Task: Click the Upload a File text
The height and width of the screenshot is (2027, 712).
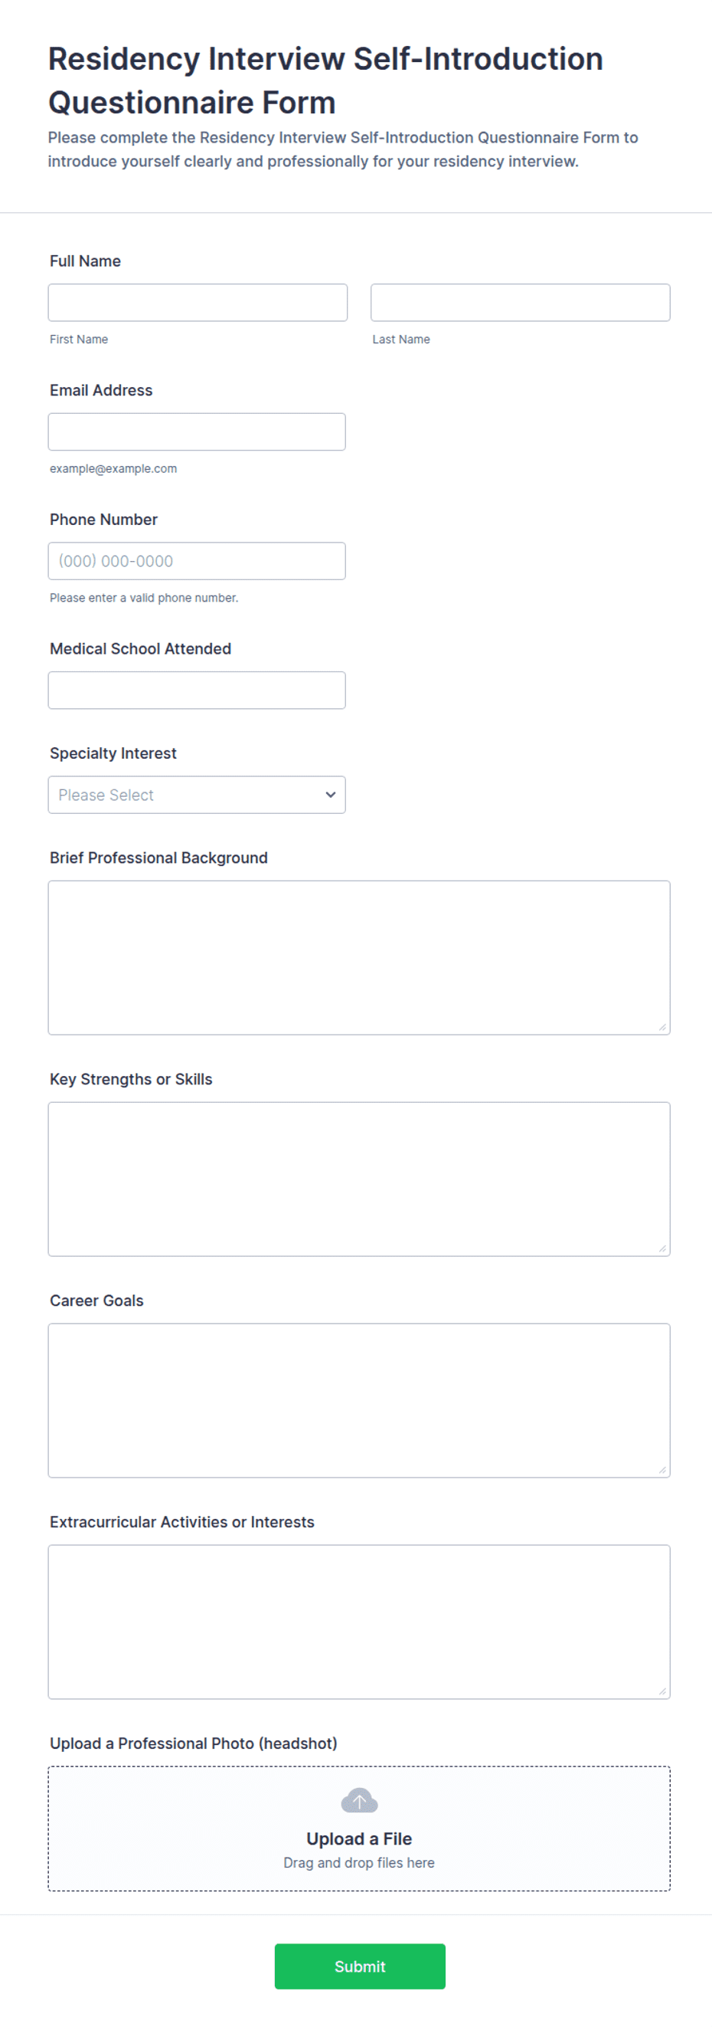Action: coord(359,1839)
